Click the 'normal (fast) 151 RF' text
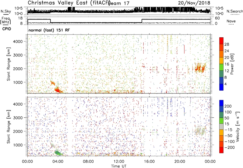The height and width of the screenshot is (168, 243). [x=49, y=30]
